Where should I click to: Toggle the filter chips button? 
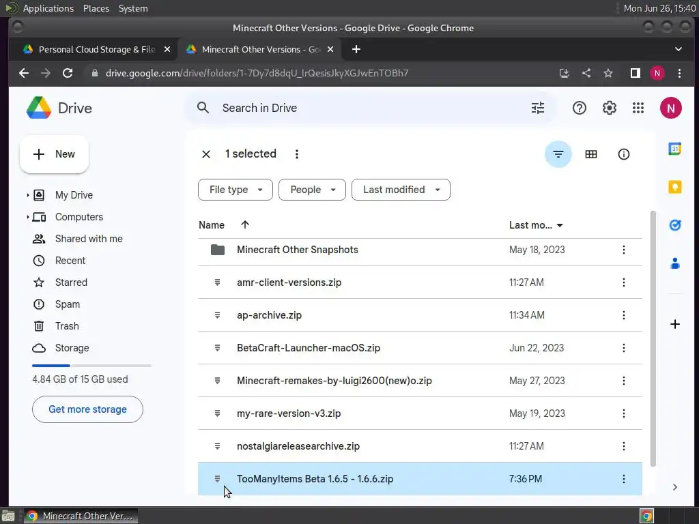pos(558,154)
